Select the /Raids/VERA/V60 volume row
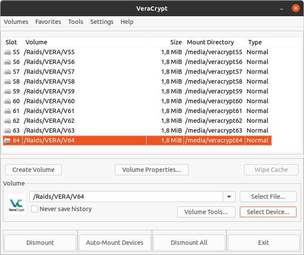The height and width of the screenshot is (255, 304). pos(137,101)
